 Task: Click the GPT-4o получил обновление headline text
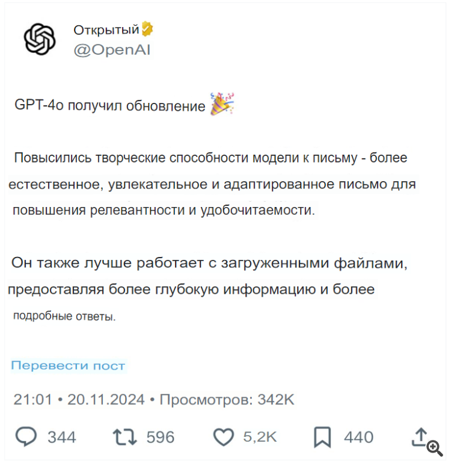click(x=110, y=106)
